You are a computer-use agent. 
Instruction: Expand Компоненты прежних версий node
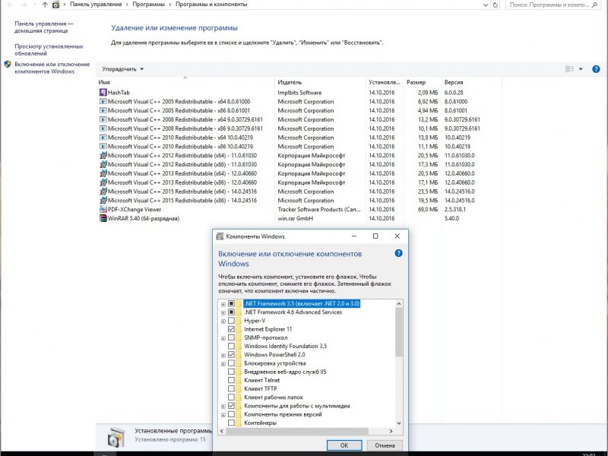click(223, 415)
